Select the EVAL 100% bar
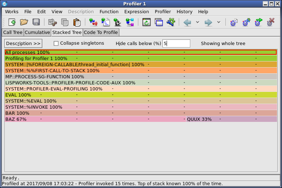Viewport: 282px width, 188px height. coord(140,95)
